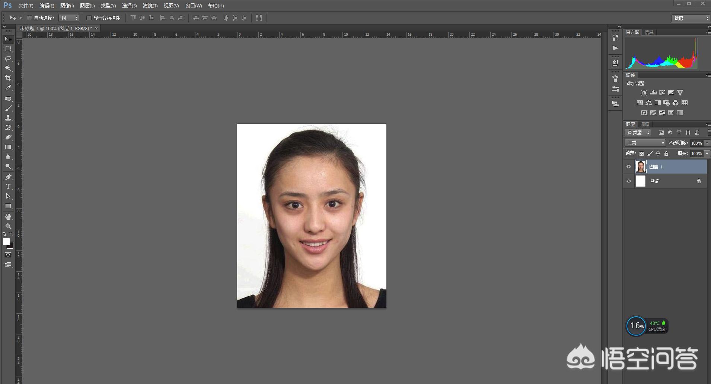Switch to the 通道 tab
711x384 pixels.
coord(645,124)
